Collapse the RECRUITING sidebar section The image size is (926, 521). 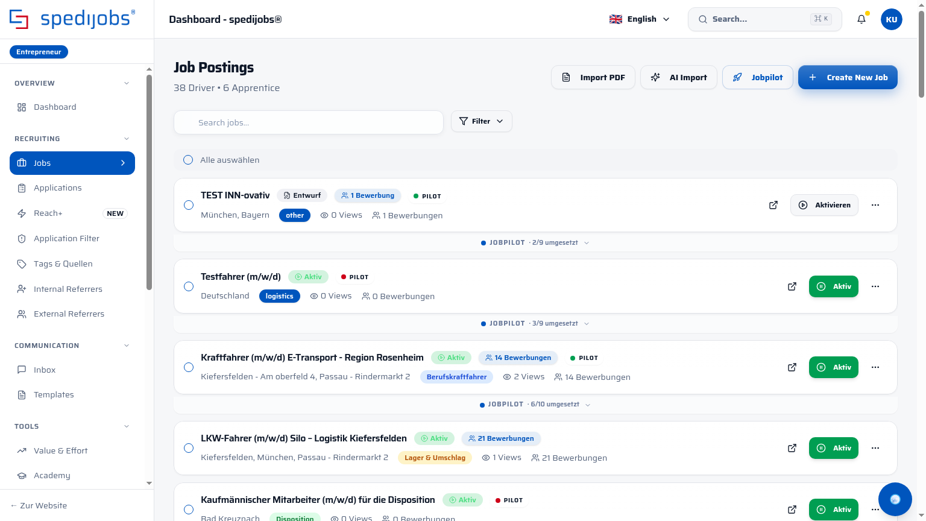click(x=127, y=139)
